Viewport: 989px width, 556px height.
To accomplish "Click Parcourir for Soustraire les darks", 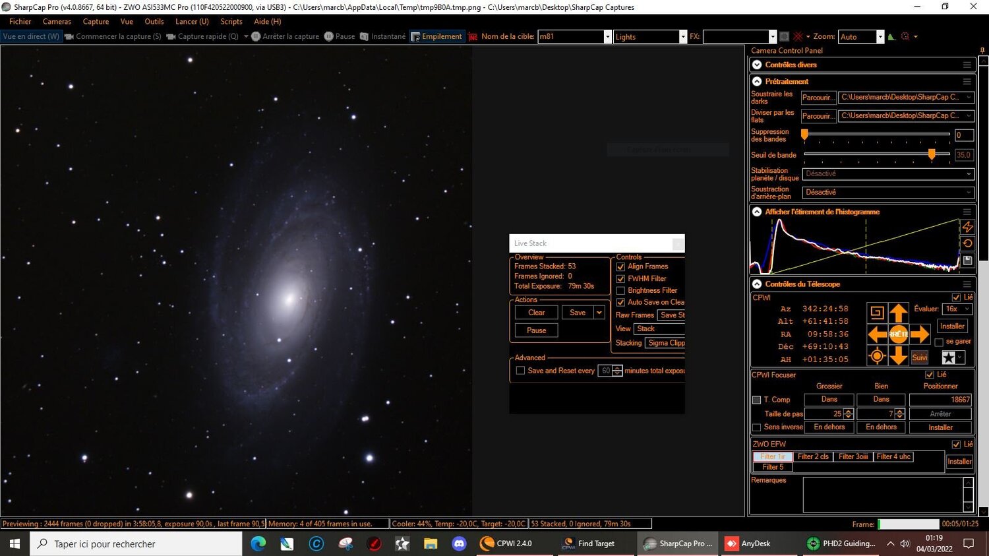I will coord(818,98).
